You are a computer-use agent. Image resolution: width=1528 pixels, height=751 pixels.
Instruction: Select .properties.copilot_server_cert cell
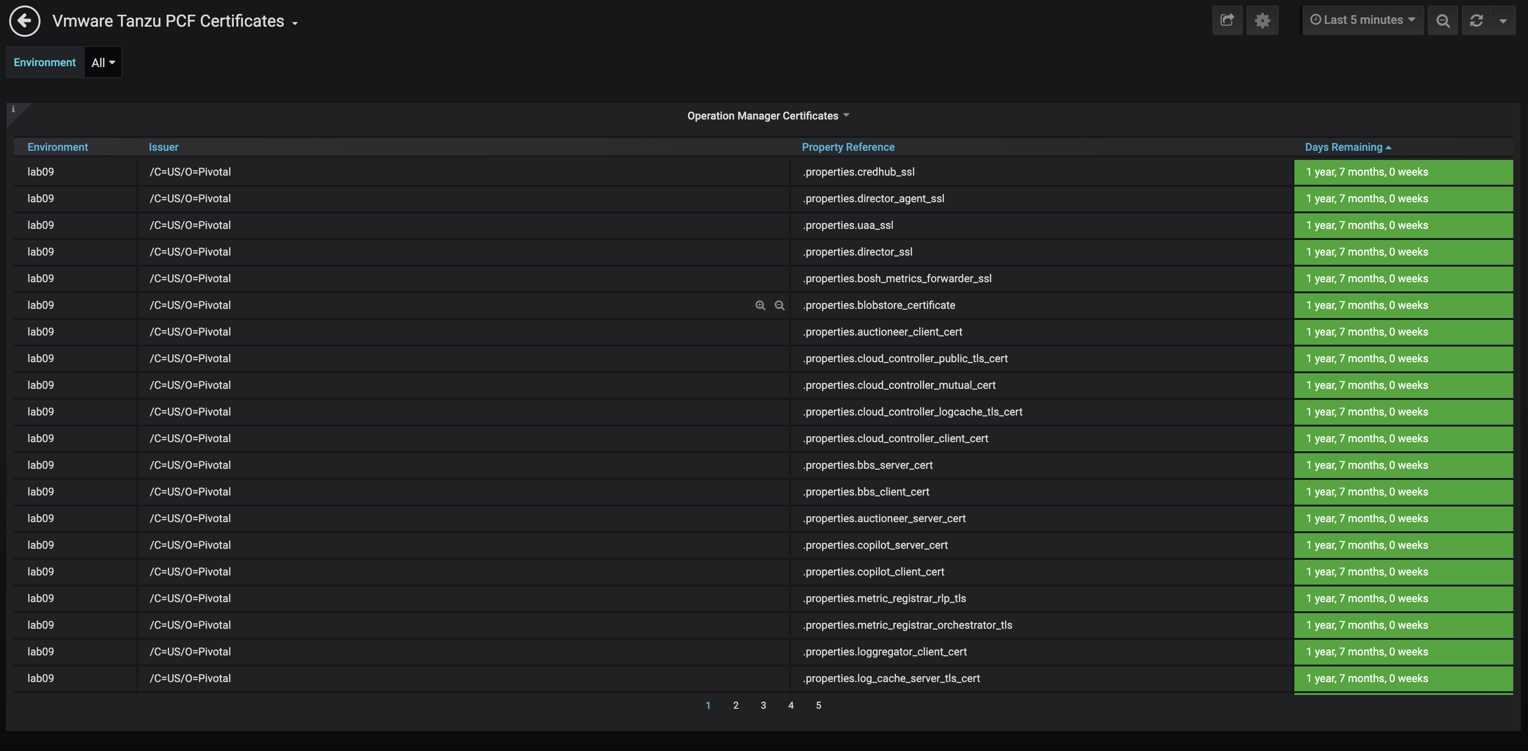pyautogui.click(x=1042, y=545)
